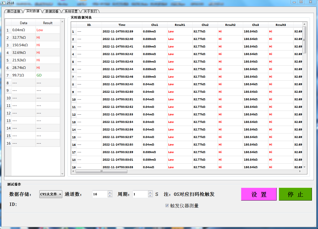Decrease 通道数 with the down arrow

point(110,196)
